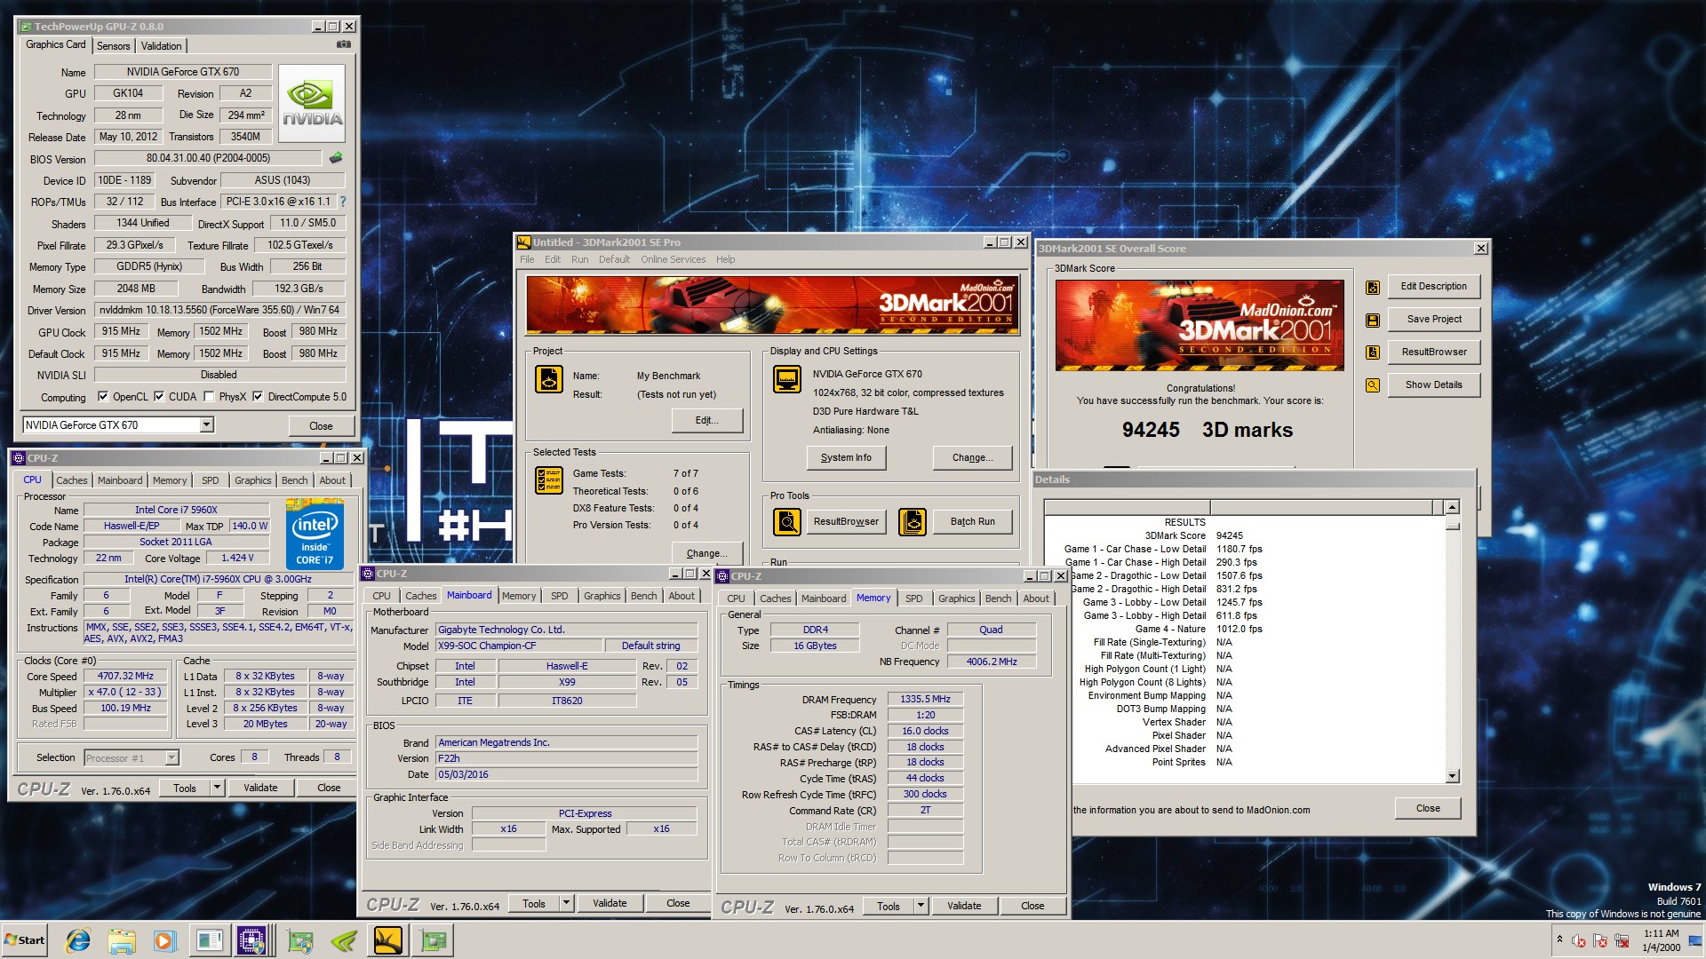1706x959 pixels.
Task: Click the Show Details button
Action: click(1433, 385)
